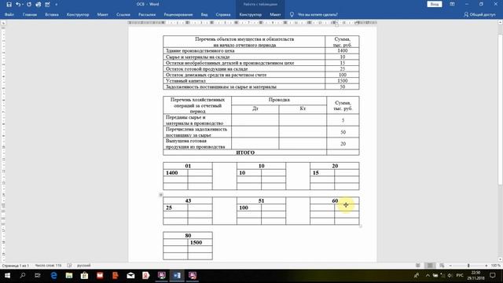503x283 pixels.
Task: Click the table resize handle below account 60
Action: 360,226
